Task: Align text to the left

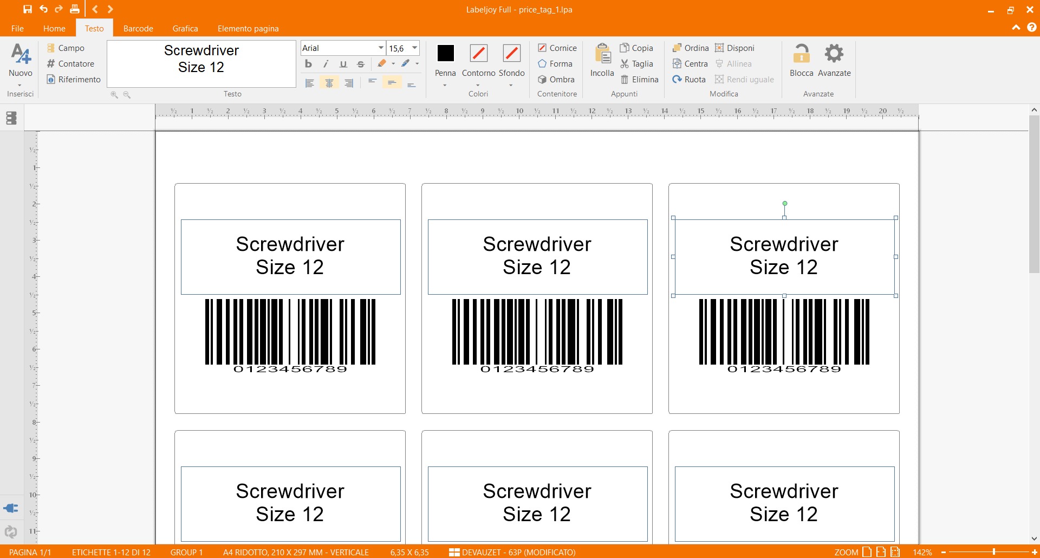Action: click(x=310, y=83)
